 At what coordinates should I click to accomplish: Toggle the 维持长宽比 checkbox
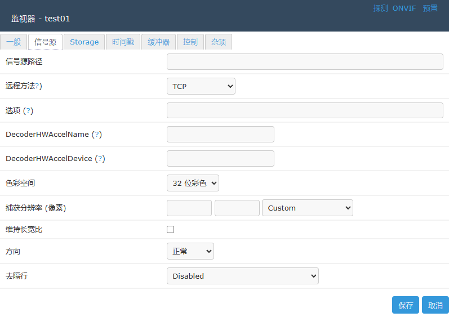pos(171,229)
